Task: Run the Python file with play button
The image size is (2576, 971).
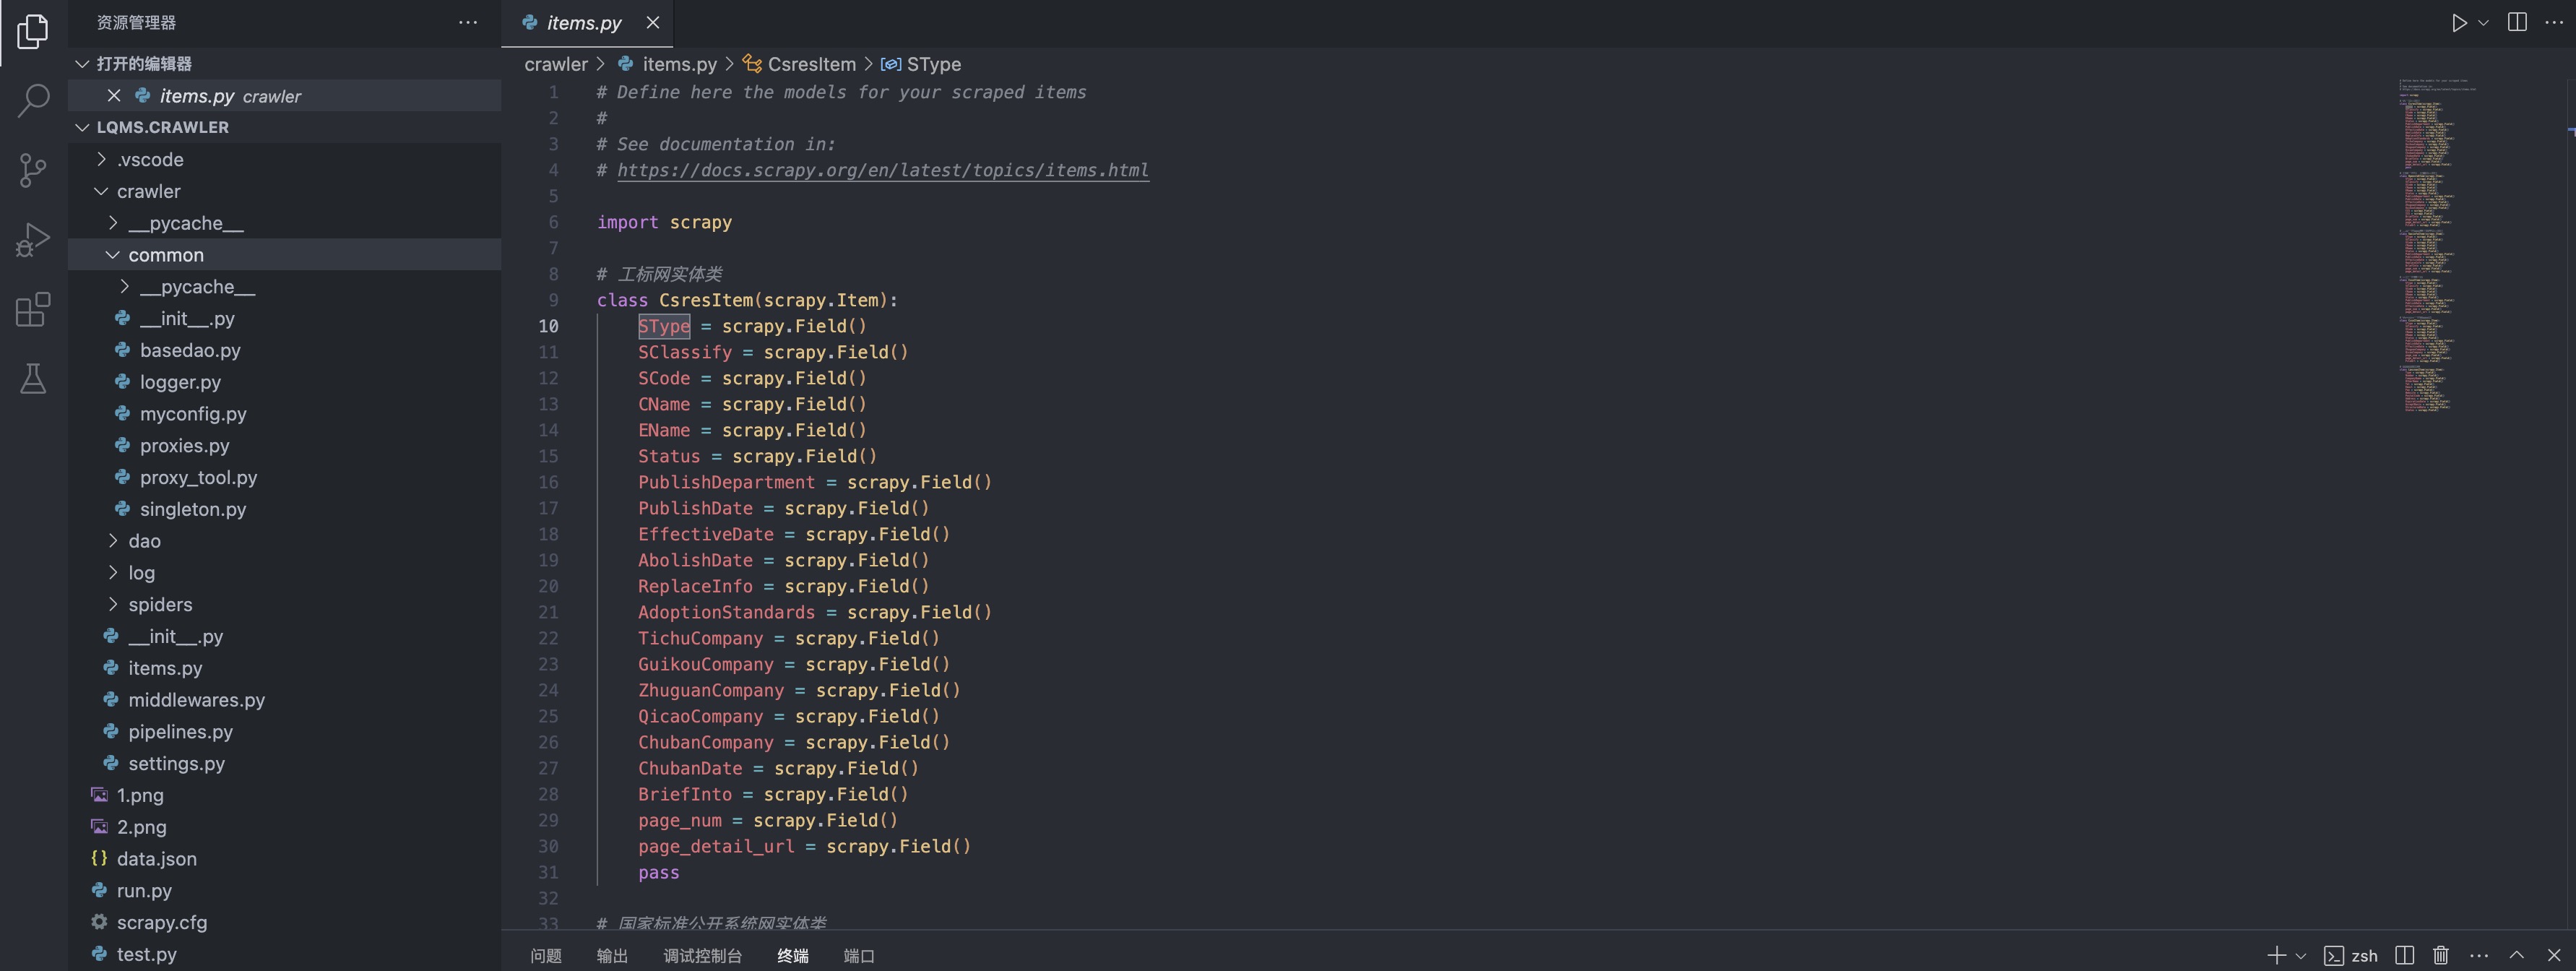Action: (x=2459, y=23)
